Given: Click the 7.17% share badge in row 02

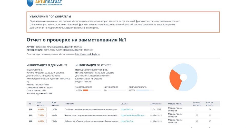Looking at the screenshot, I should [42, 115].
